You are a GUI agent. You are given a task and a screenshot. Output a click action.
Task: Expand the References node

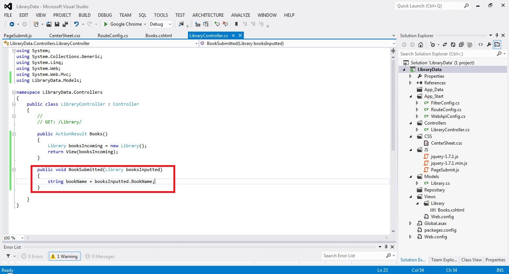pos(411,83)
